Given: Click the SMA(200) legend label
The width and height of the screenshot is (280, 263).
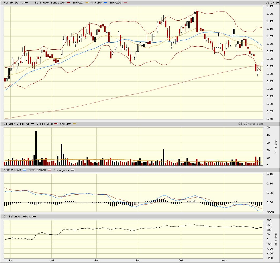Looking at the screenshot, I should 116,3.
